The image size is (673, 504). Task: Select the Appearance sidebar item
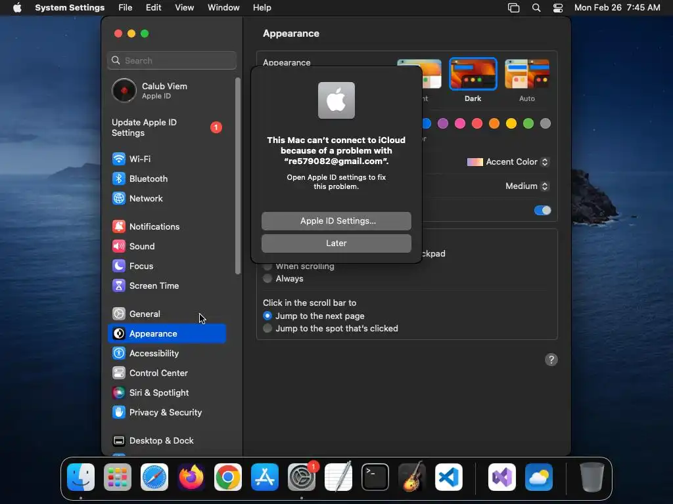[167, 334]
